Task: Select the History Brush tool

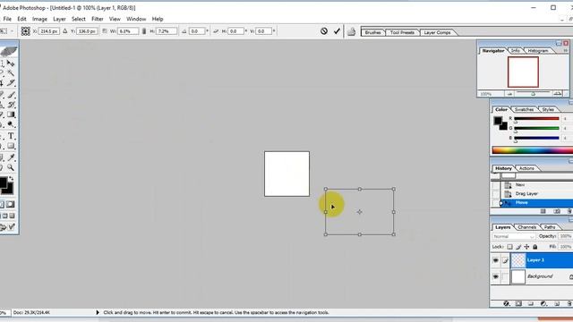Action: tap(11, 105)
